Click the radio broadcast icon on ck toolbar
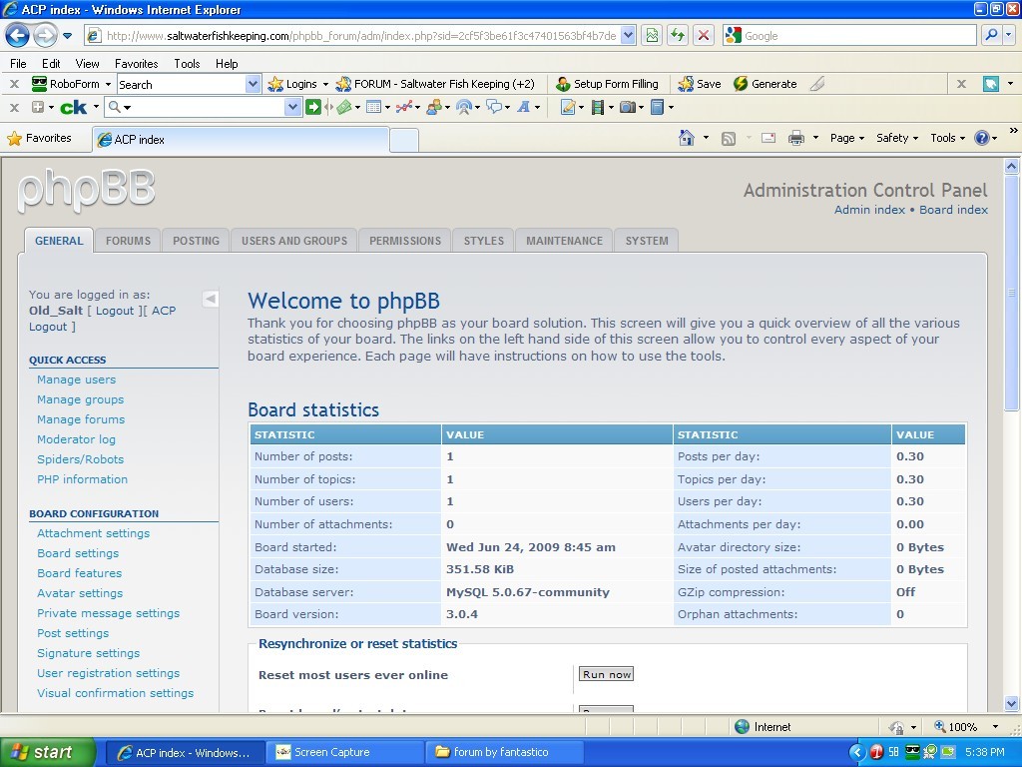 click(x=463, y=107)
